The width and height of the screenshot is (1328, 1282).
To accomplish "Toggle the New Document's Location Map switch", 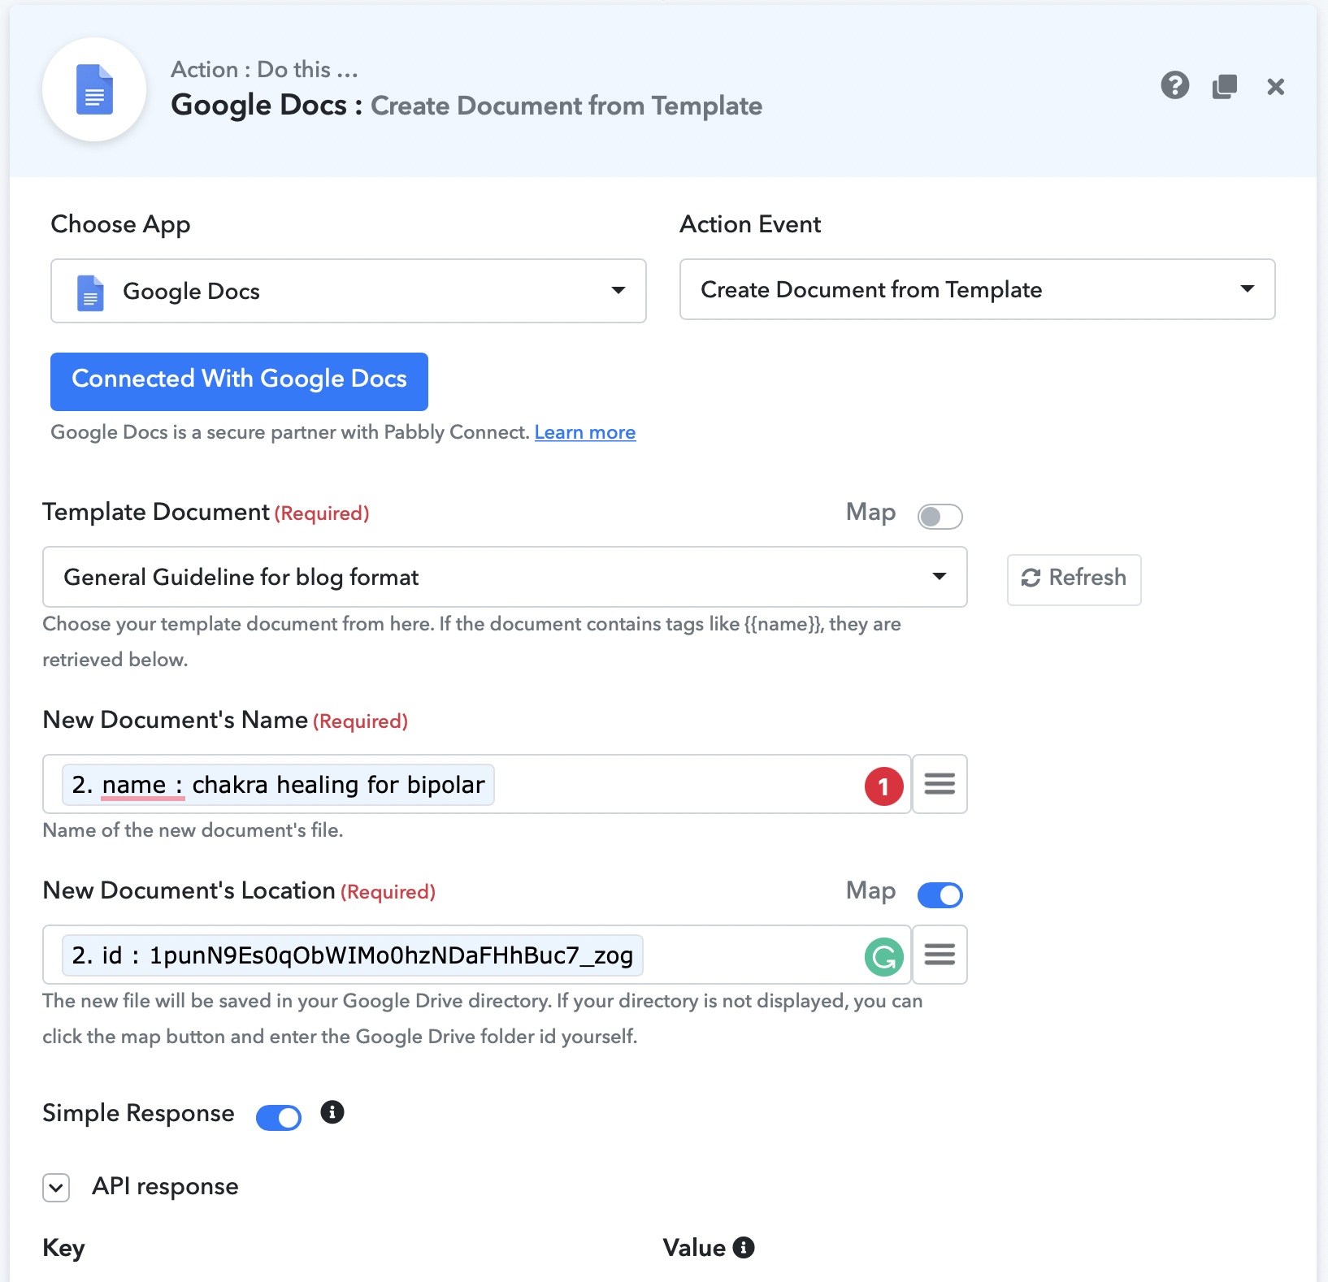I will 940,894.
